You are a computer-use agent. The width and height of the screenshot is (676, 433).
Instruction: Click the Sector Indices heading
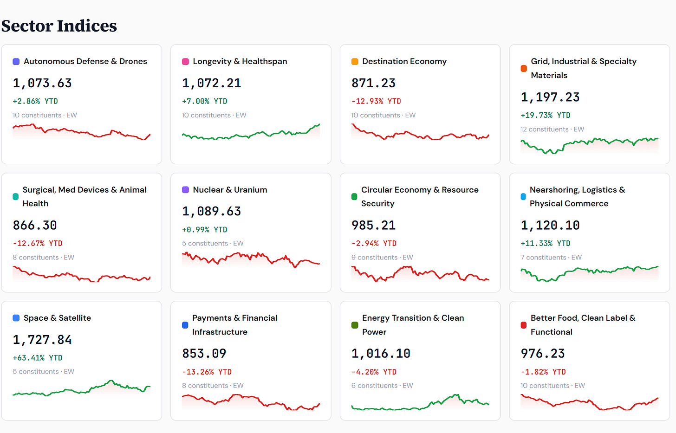click(59, 26)
